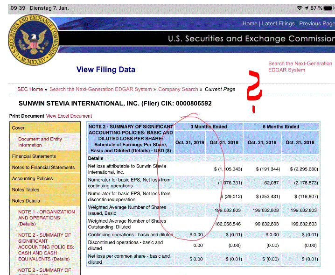335x275 pixels.
Task: Tap the battery indicator icon
Action: (x=328, y=8)
